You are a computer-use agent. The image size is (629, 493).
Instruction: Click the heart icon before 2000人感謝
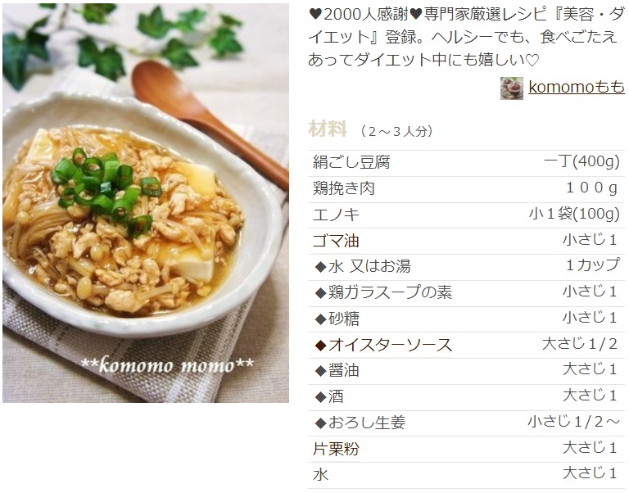315,15
